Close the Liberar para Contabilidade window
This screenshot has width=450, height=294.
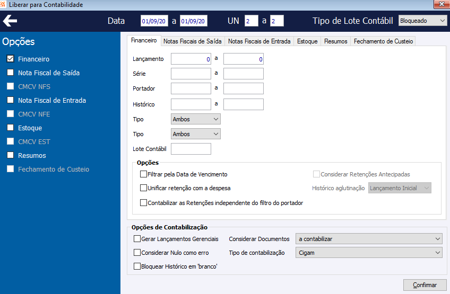[442, 4]
